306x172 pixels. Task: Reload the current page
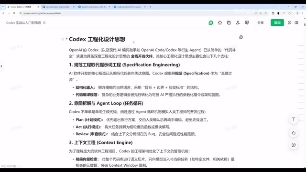14,13
